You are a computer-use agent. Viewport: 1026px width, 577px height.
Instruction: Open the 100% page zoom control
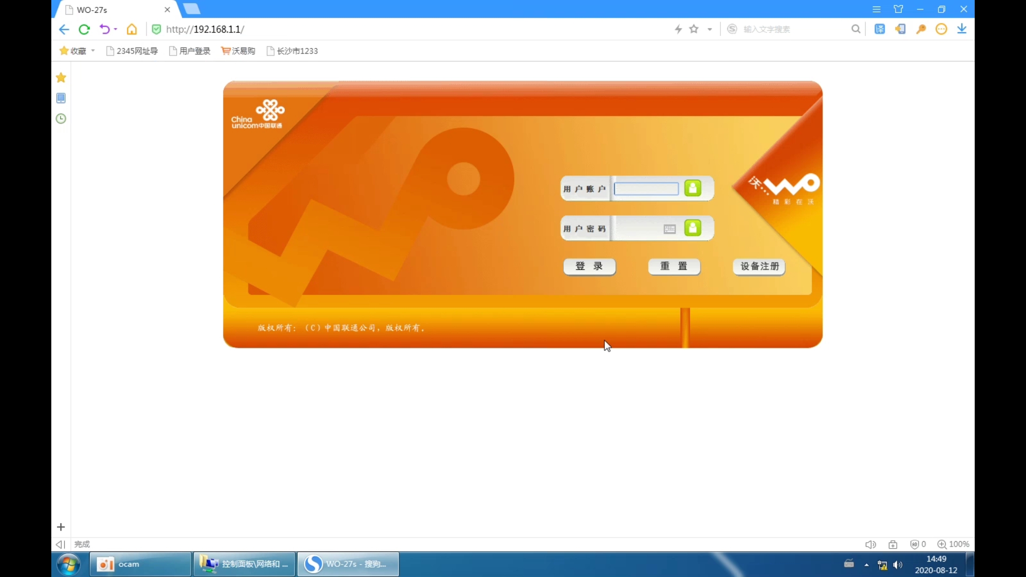tap(953, 544)
